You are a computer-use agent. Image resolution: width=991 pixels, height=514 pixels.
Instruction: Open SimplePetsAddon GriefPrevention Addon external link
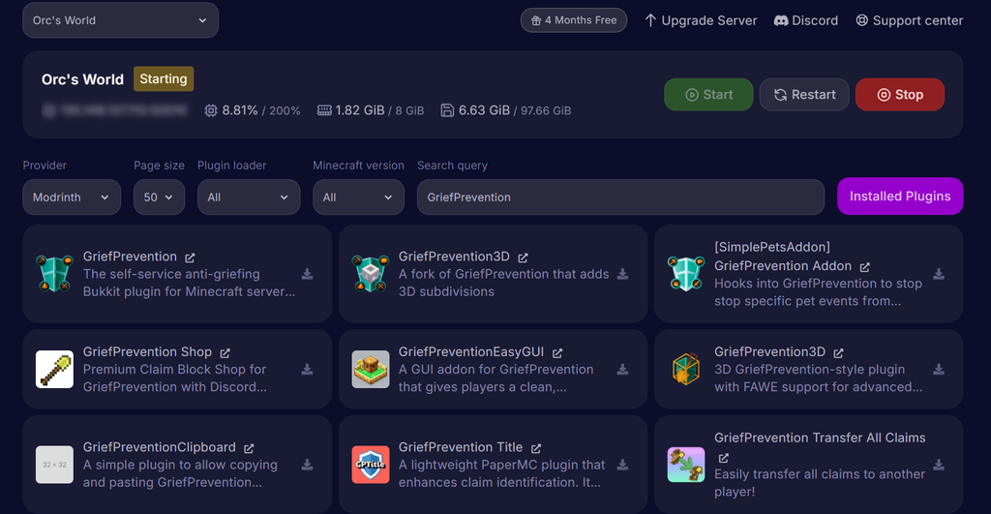coord(864,267)
